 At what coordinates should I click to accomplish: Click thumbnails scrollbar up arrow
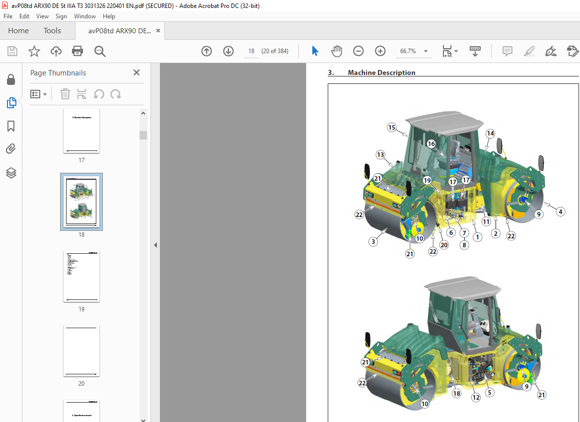pyautogui.click(x=143, y=114)
